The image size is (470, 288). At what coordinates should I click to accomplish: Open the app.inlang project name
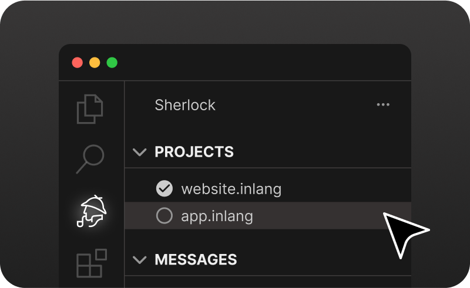click(217, 216)
